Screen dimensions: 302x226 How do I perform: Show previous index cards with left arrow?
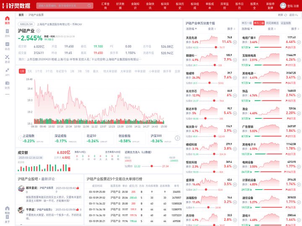click(x=21, y=138)
